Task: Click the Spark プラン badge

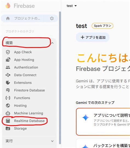Action: [x=102, y=26]
